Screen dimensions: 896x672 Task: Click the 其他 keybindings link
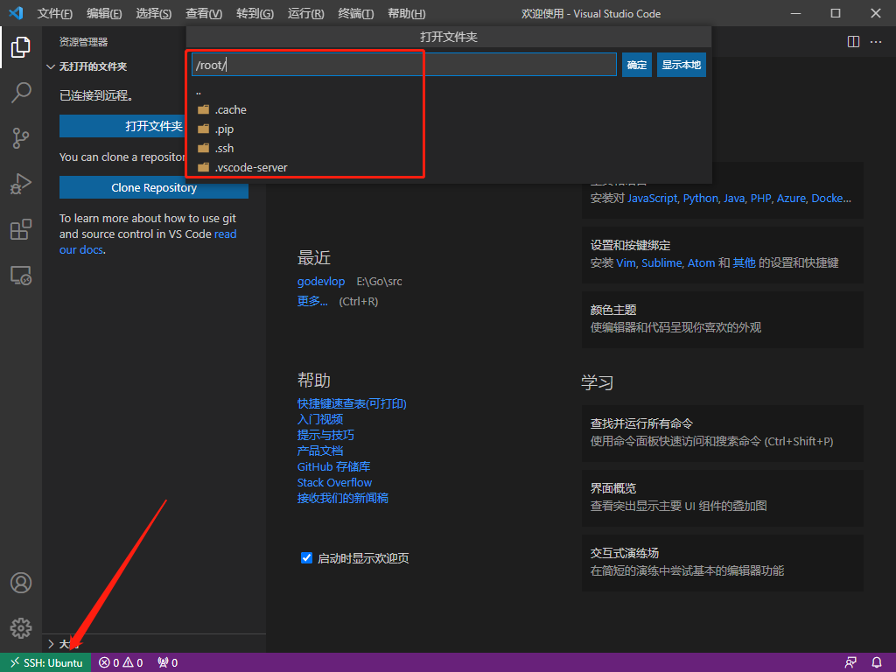(744, 262)
